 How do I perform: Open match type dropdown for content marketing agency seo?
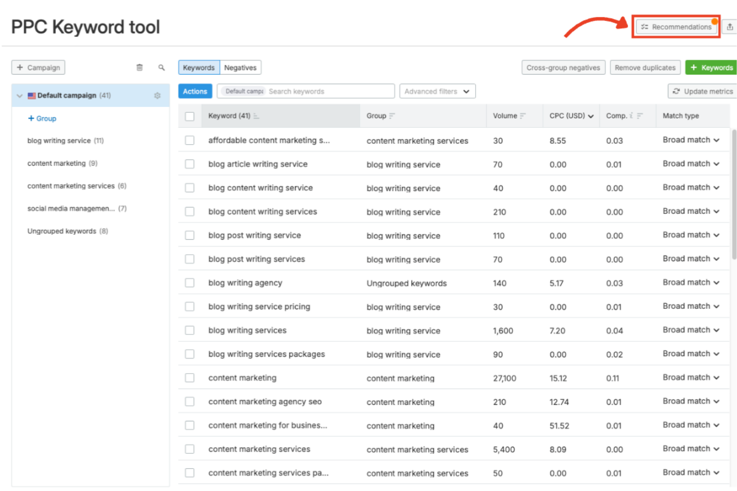(x=691, y=401)
